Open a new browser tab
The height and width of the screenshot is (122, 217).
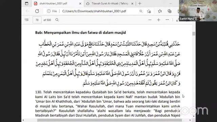pos(140,3)
